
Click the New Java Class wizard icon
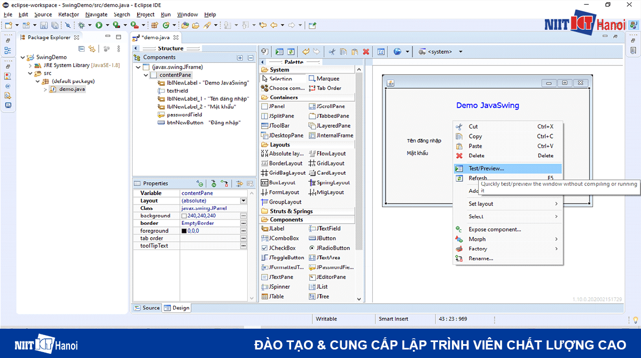coord(27,25)
